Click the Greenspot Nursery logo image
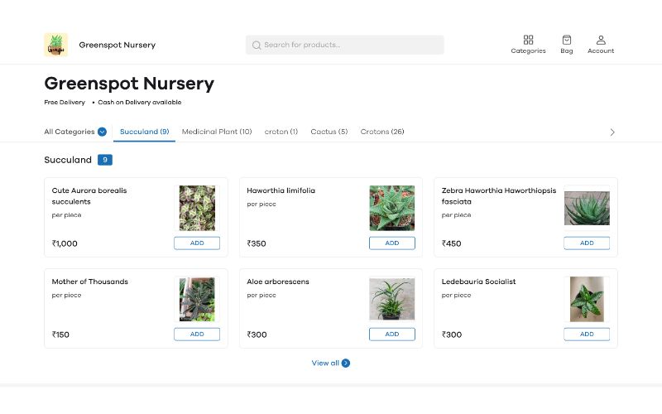Screen dimensions: 662x414 [x=55, y=45]
